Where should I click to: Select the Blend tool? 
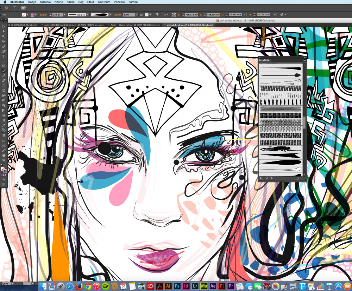[x=4, y=130]
